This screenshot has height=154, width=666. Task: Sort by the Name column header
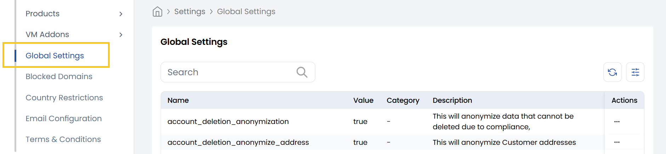[x=178, y=100]
